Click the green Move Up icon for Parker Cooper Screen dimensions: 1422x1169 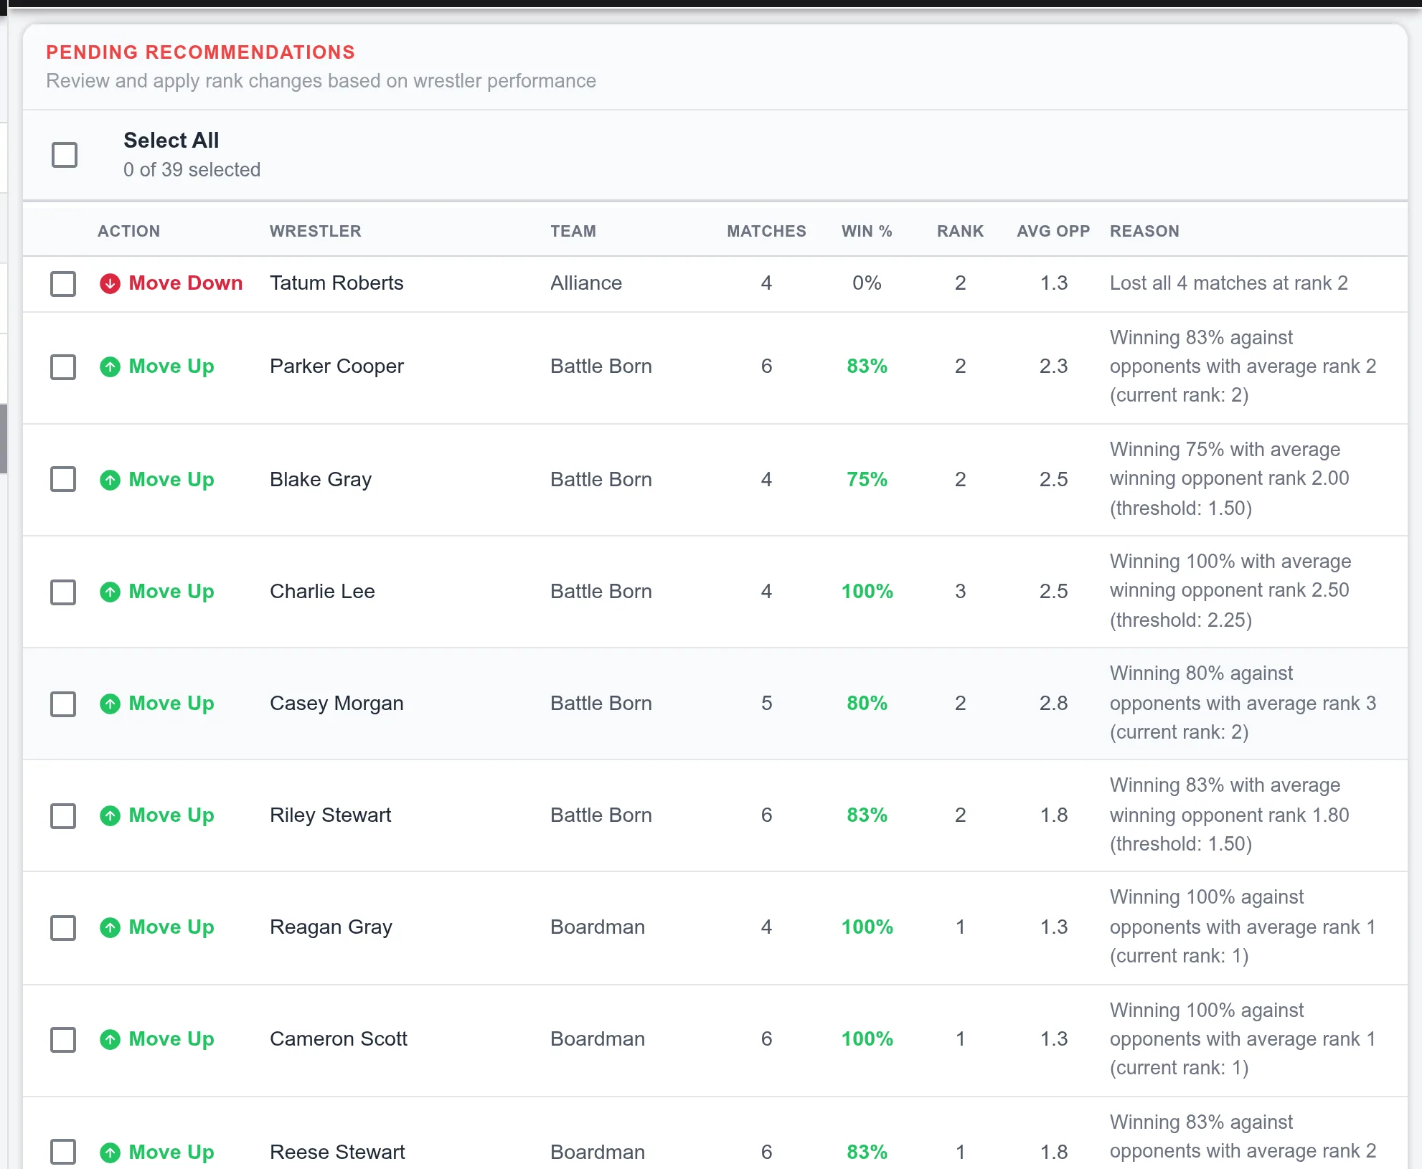pos(110,367)
